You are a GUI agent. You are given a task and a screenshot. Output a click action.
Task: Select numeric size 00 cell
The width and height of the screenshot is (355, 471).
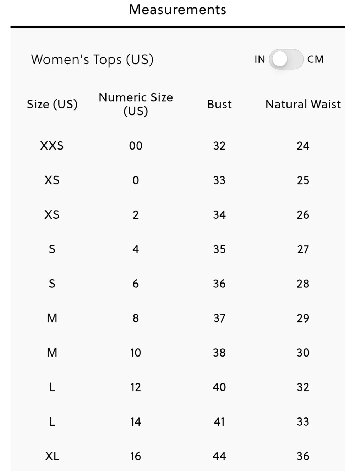[136, 146]
